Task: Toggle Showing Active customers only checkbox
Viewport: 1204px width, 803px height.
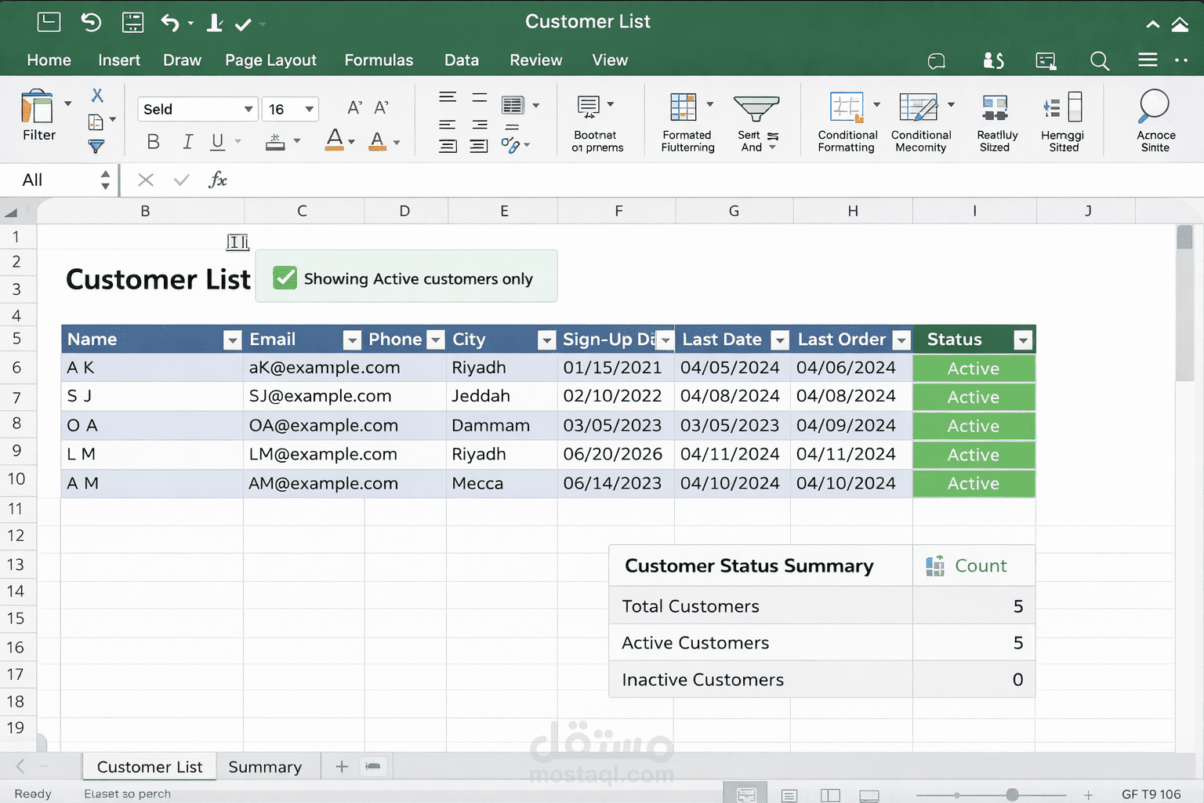Action: [285, 278]
